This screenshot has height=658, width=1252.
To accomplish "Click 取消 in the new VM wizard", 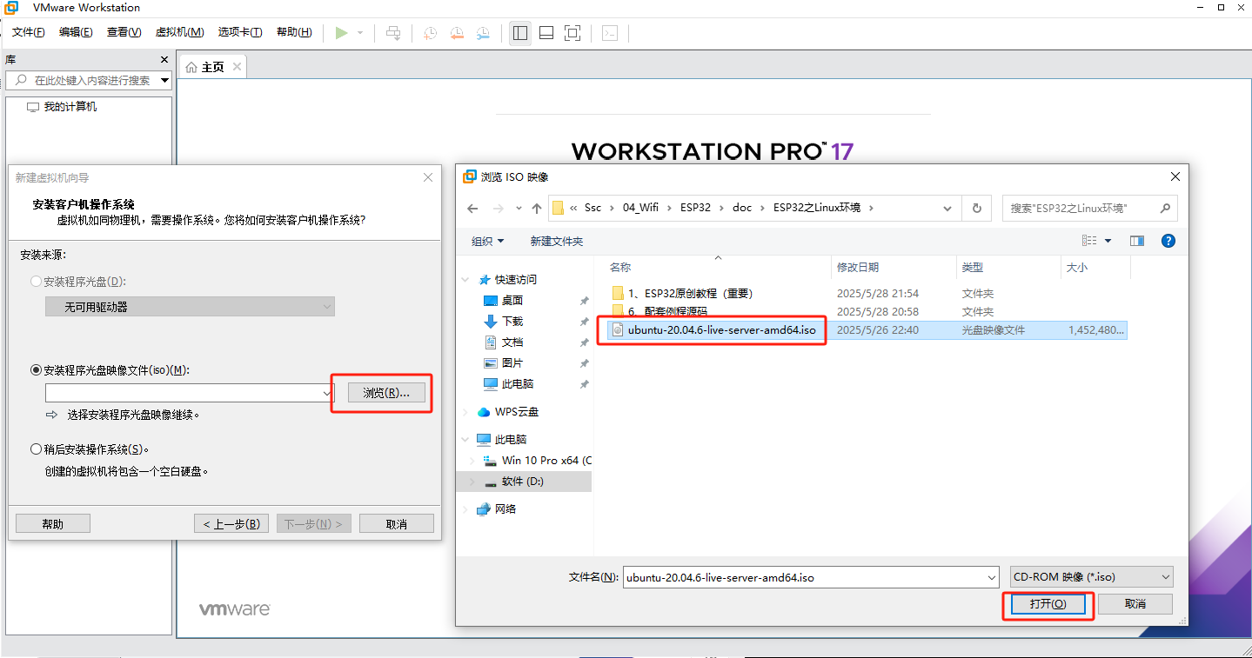I will (x=397, y=523).
